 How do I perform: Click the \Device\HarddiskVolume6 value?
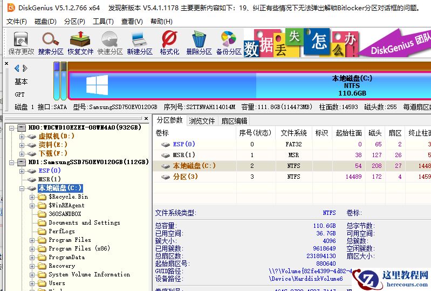point(306,279)
